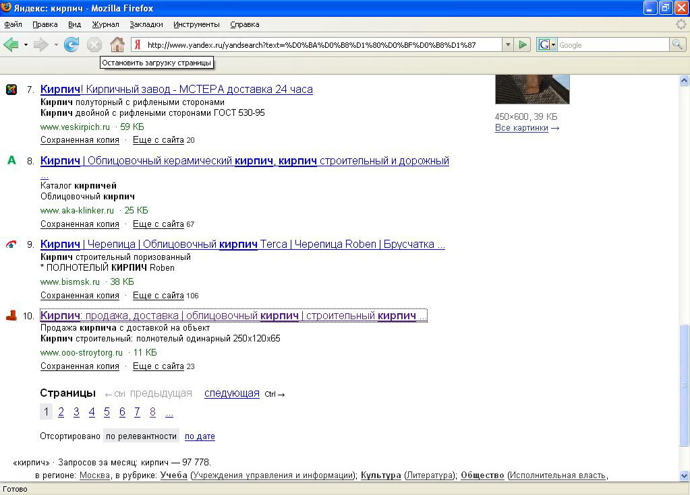690x495 pixels.
Task: Go to results page 7
Action: coord(138,412)
